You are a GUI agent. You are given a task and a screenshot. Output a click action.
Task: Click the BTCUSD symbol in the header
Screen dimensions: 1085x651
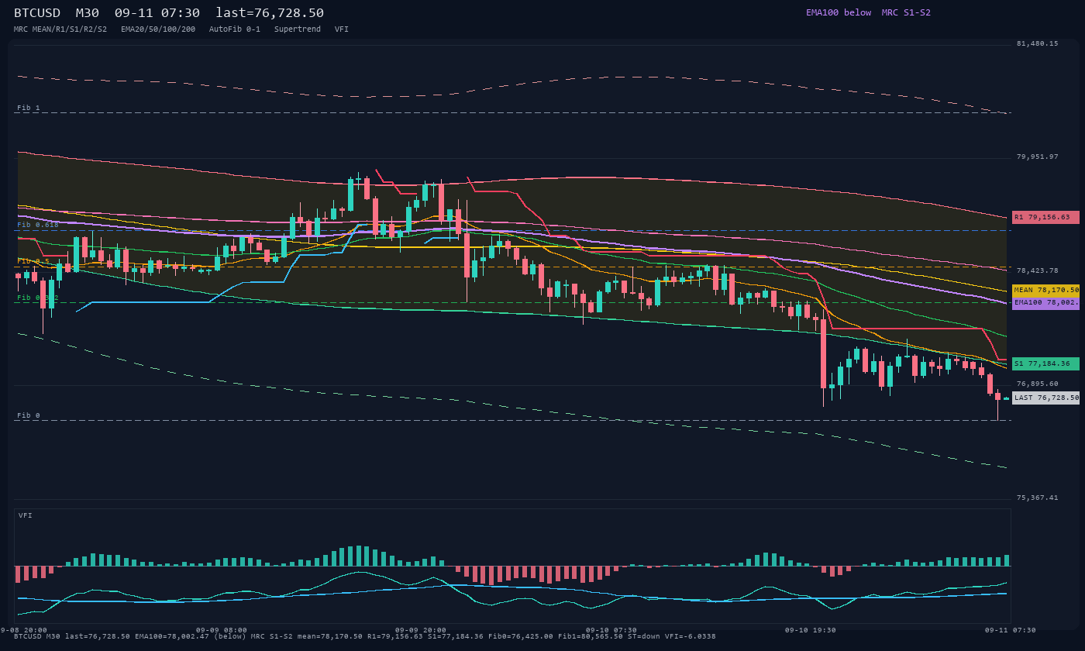click(37, 13)
